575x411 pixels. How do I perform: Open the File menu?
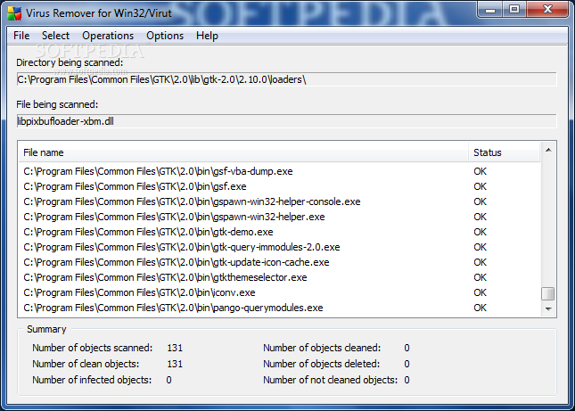pos(21,36)
